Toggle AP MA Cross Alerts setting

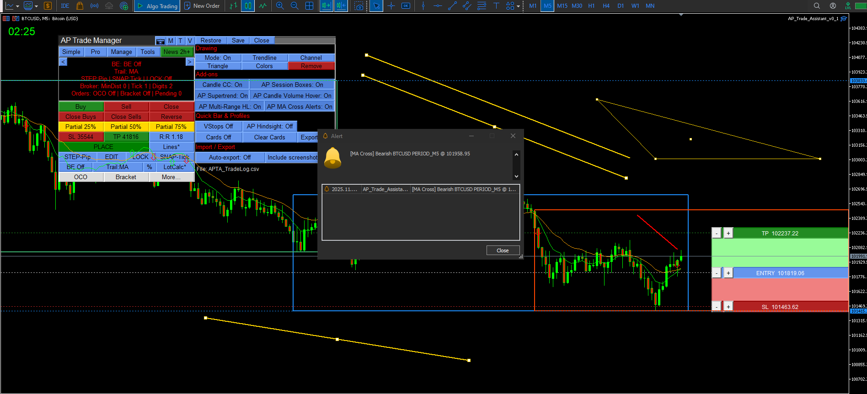pyautogui.click(x=300, y=106)
